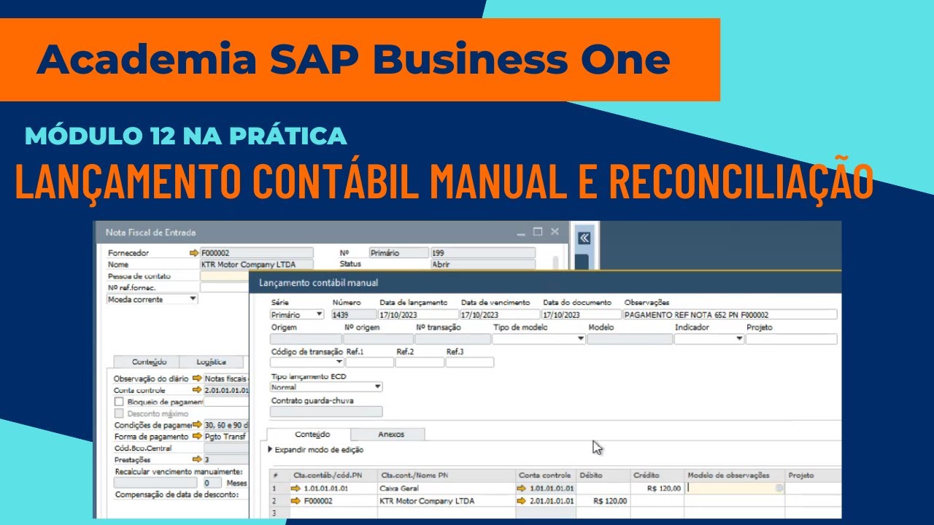The image size is (934, 525).
Task: Click the picker icon in Modelo de observações cell
Action: (779, 489)
